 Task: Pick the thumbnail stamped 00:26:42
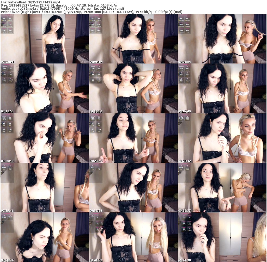click(x=222, y=138)
